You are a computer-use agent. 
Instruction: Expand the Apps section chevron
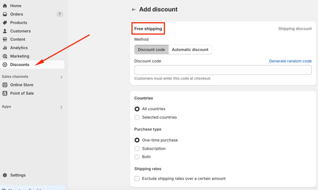61,107
